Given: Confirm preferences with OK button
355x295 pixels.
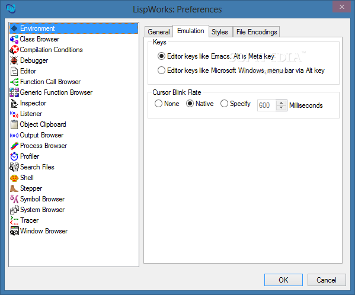Looking at the screenshot, I should 283,280.
